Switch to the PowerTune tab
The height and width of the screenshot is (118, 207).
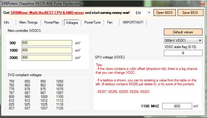pyautogui.click(x=92, y=22)
